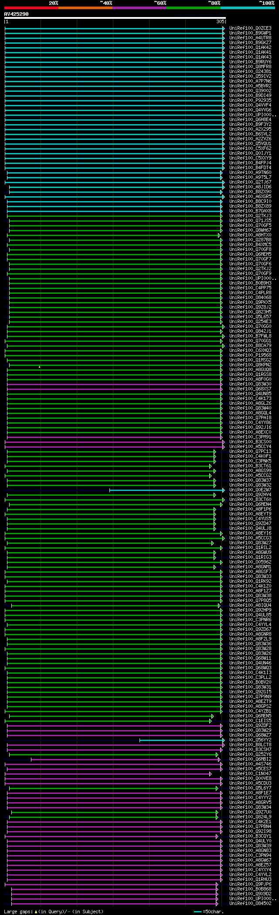Screen dimensions: 279x915
Task: Select label UniRef100_Q56YY2
Action: tap(250, 740)
